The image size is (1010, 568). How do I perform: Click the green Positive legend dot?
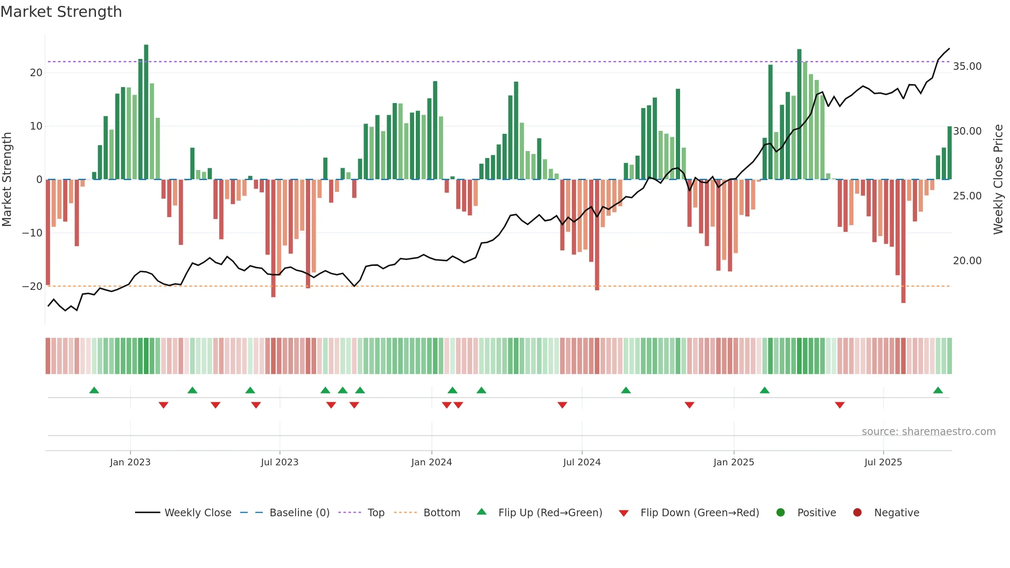781,512
